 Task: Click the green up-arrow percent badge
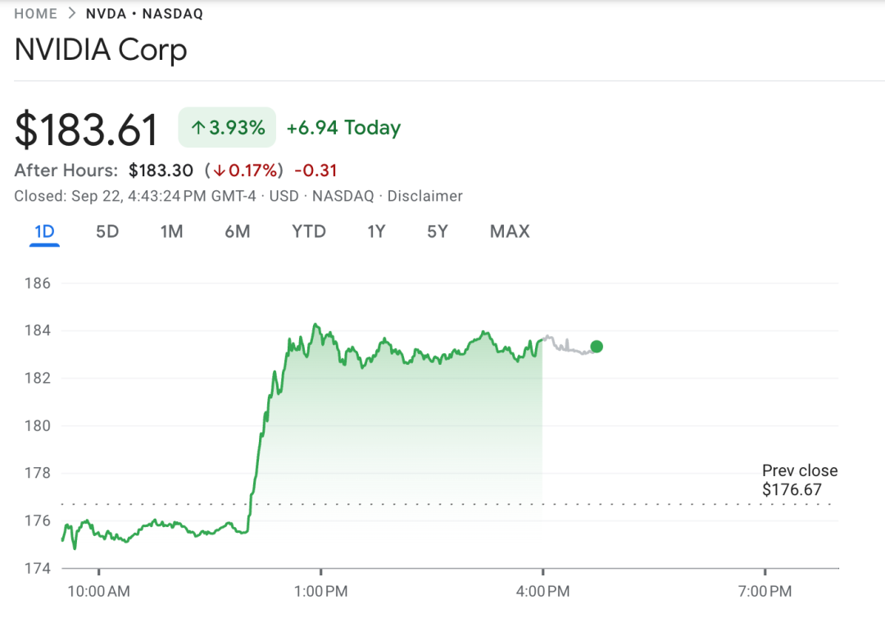227,128
